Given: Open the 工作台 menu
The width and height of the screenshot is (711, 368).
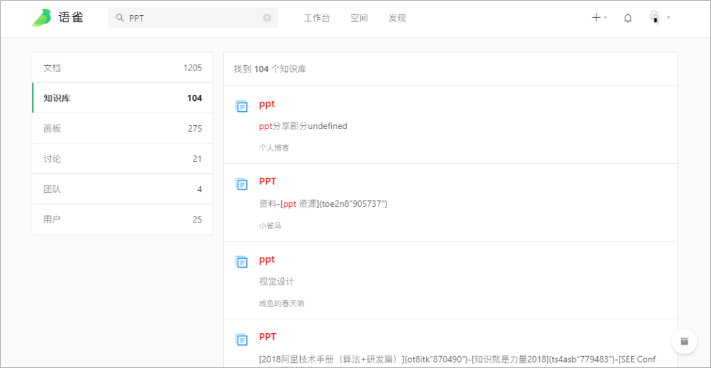Looking at the screenshot, I should 317,18.
